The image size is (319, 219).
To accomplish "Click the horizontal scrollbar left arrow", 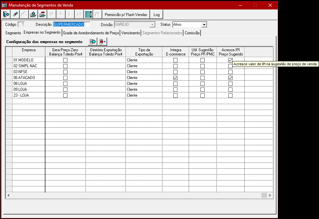I will pyautogui.click(x=9, y=195).
